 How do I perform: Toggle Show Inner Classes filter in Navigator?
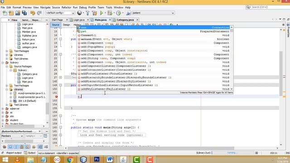(28, 147)
